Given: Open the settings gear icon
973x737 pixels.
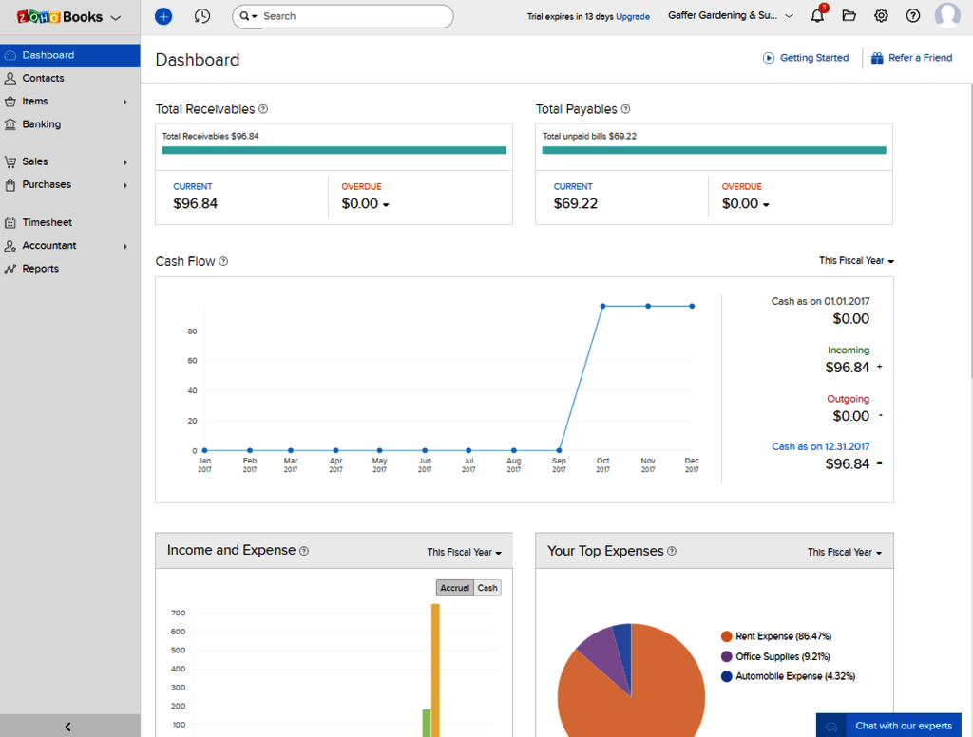Looking at the screenshot, I should pos(881,16).
